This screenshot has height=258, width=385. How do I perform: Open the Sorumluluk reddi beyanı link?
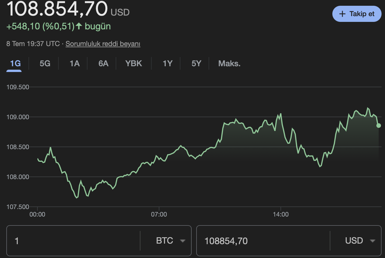[103, 44]
